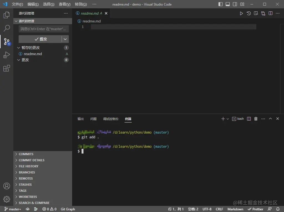Toggle the primary sidebar layout button
The width and height of the screenshot is (284, 212).
click(x=220, y=4)
